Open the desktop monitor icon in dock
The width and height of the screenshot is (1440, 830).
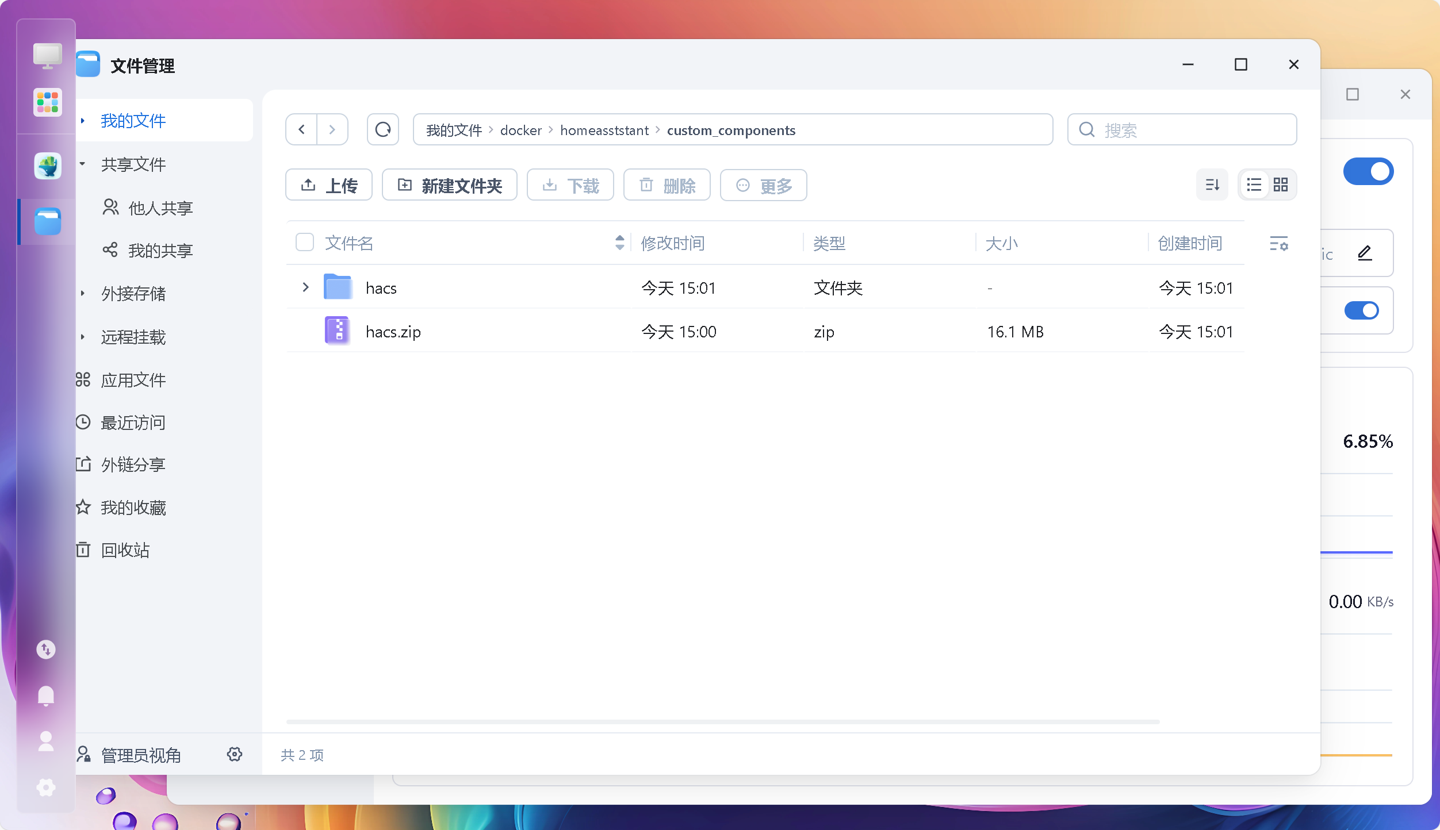coord(47,56)
